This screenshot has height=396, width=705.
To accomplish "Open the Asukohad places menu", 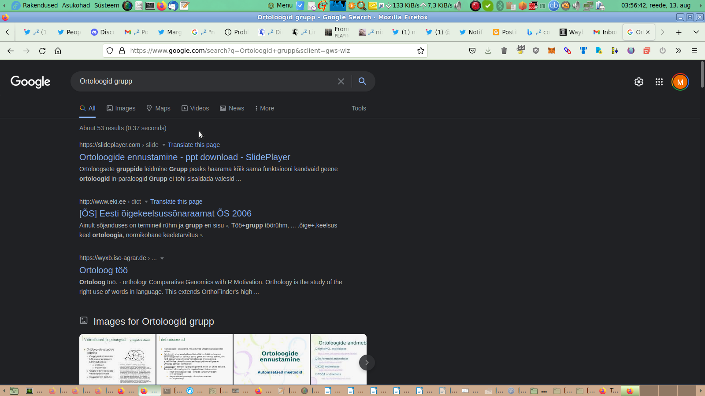I will coord(76,5).
